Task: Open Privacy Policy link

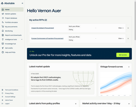Action: 9,93
